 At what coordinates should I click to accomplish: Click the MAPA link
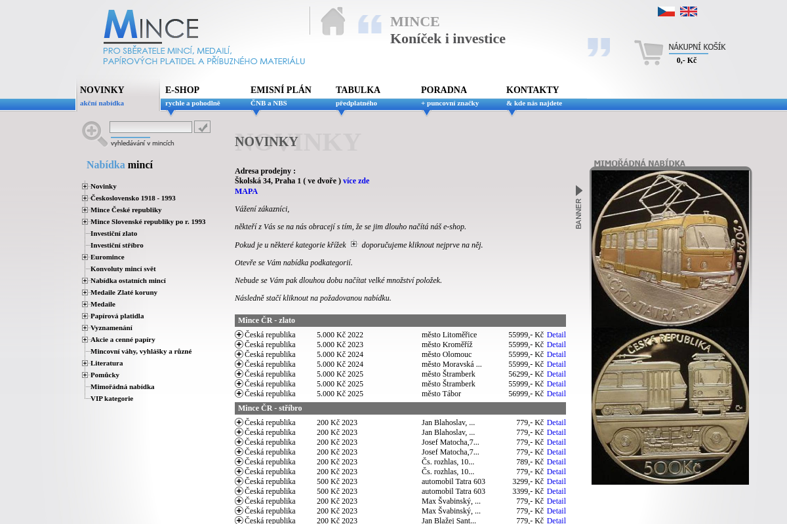coord(246,191)
